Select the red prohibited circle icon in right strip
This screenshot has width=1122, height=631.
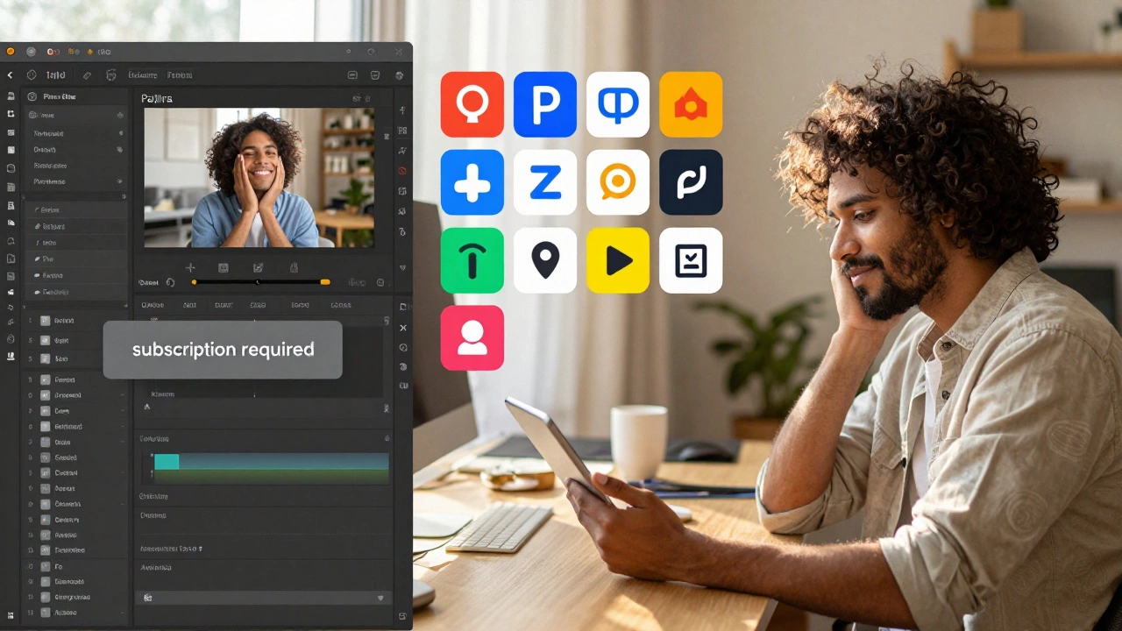click(402, 171)
